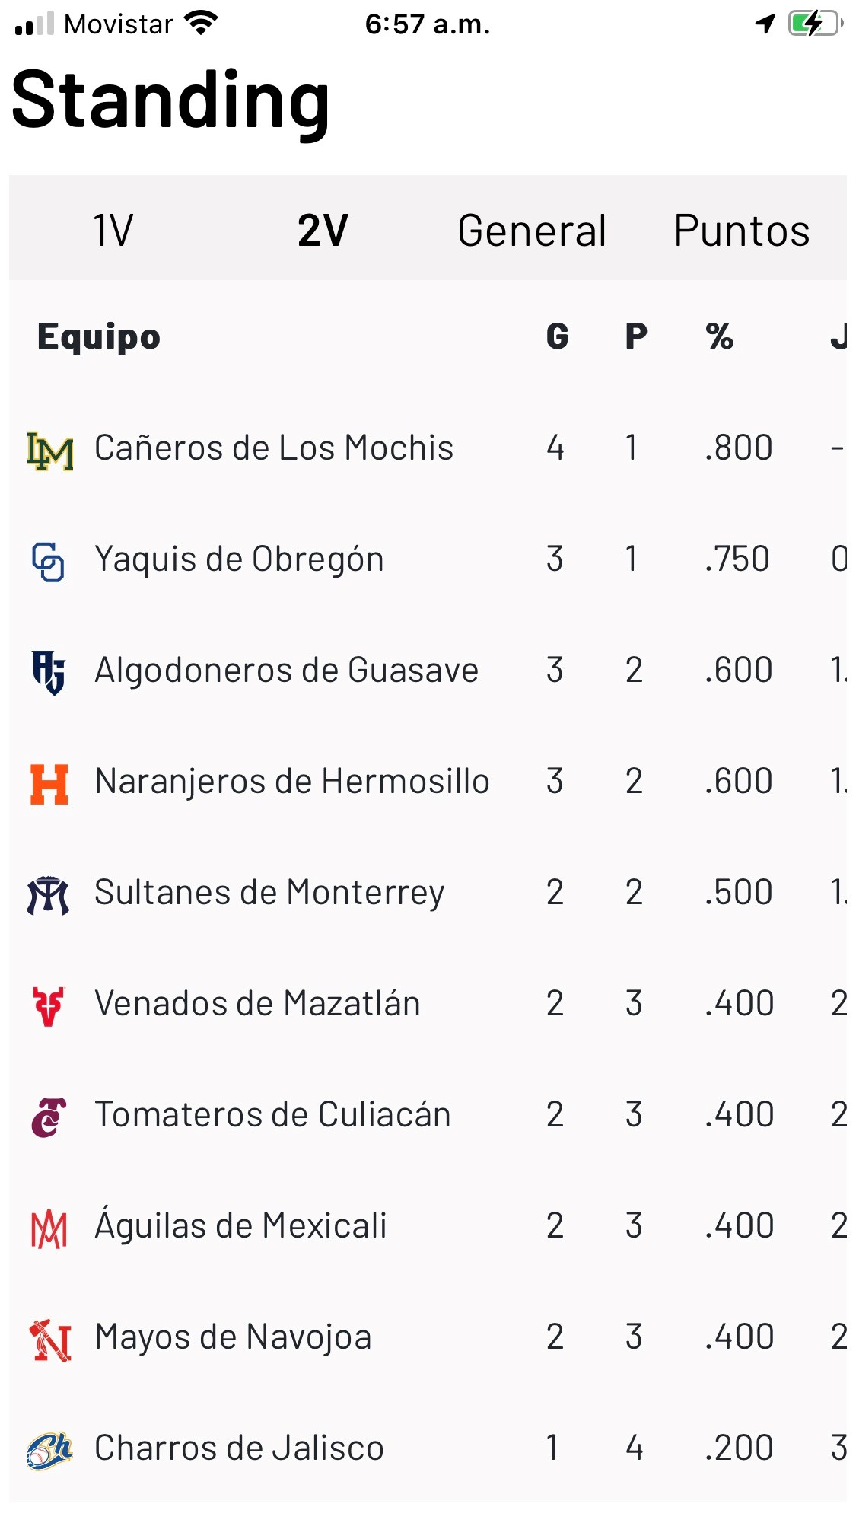Viewport: 856px width, 1523px height.
Task: Tap the Águilas de Mexicali logo
Action: 49,1228
